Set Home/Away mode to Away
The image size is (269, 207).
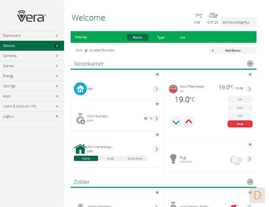click(111, 159)
